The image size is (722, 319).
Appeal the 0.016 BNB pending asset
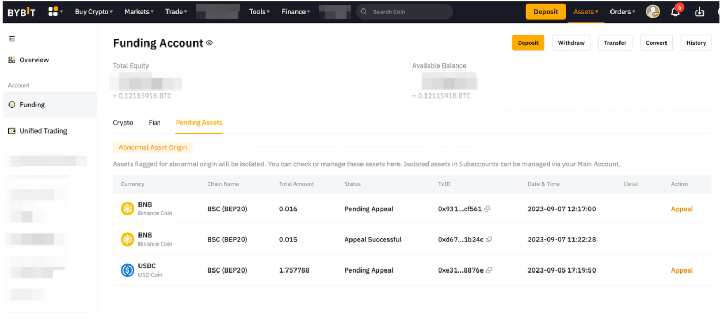[681, 209]
